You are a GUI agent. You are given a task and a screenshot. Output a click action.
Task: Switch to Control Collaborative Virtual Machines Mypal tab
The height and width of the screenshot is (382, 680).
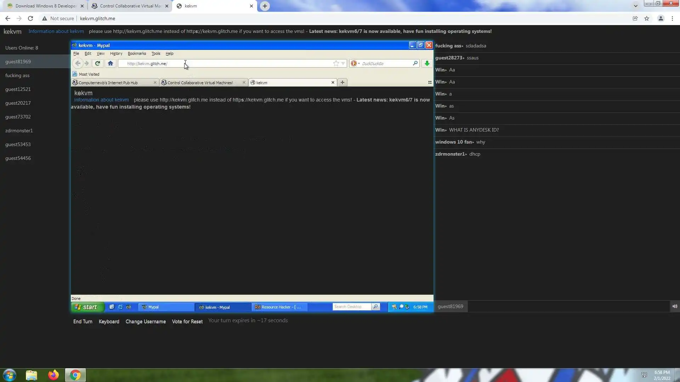[x=200, y=82]
